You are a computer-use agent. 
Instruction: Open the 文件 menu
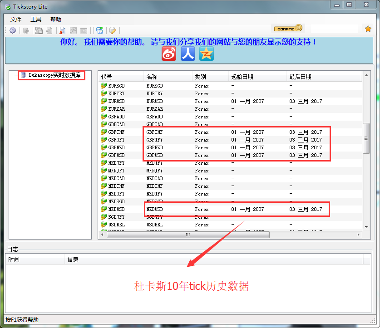pos(16,20)
